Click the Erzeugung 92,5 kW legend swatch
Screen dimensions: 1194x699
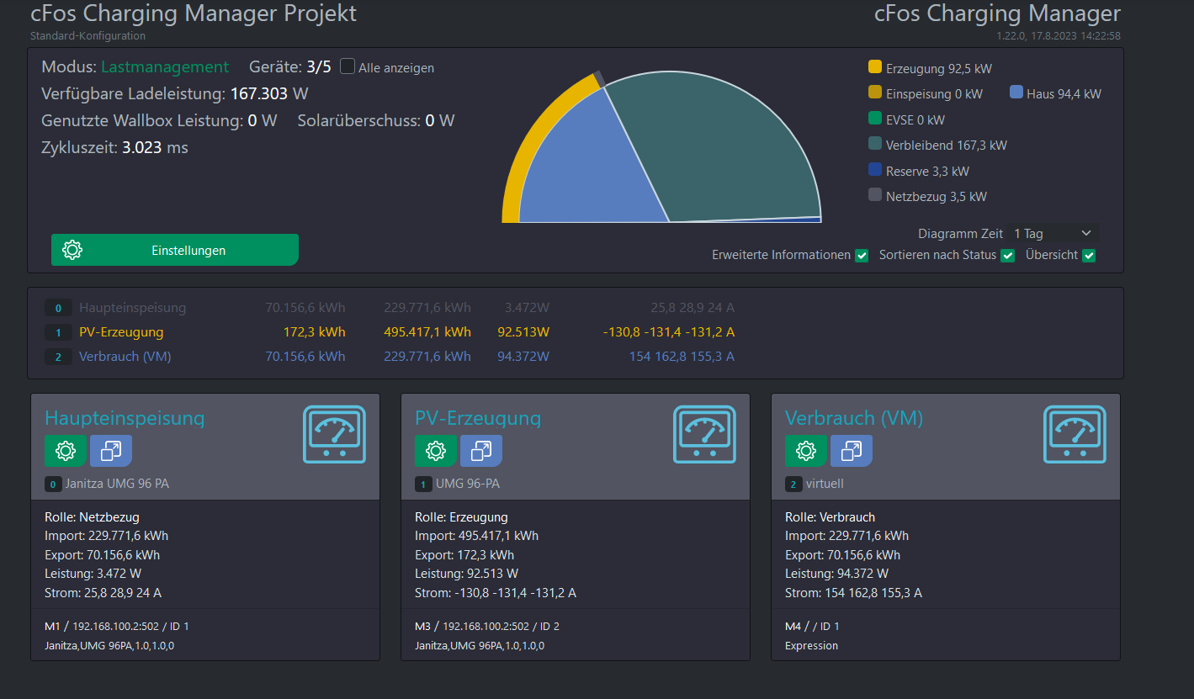(x=875, y=67)
